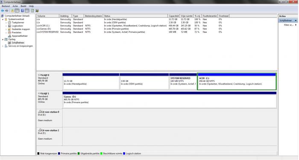
Task: Sort by the Fouttolerantie column header
Action: pyautogui.click(x=210, y=16)
